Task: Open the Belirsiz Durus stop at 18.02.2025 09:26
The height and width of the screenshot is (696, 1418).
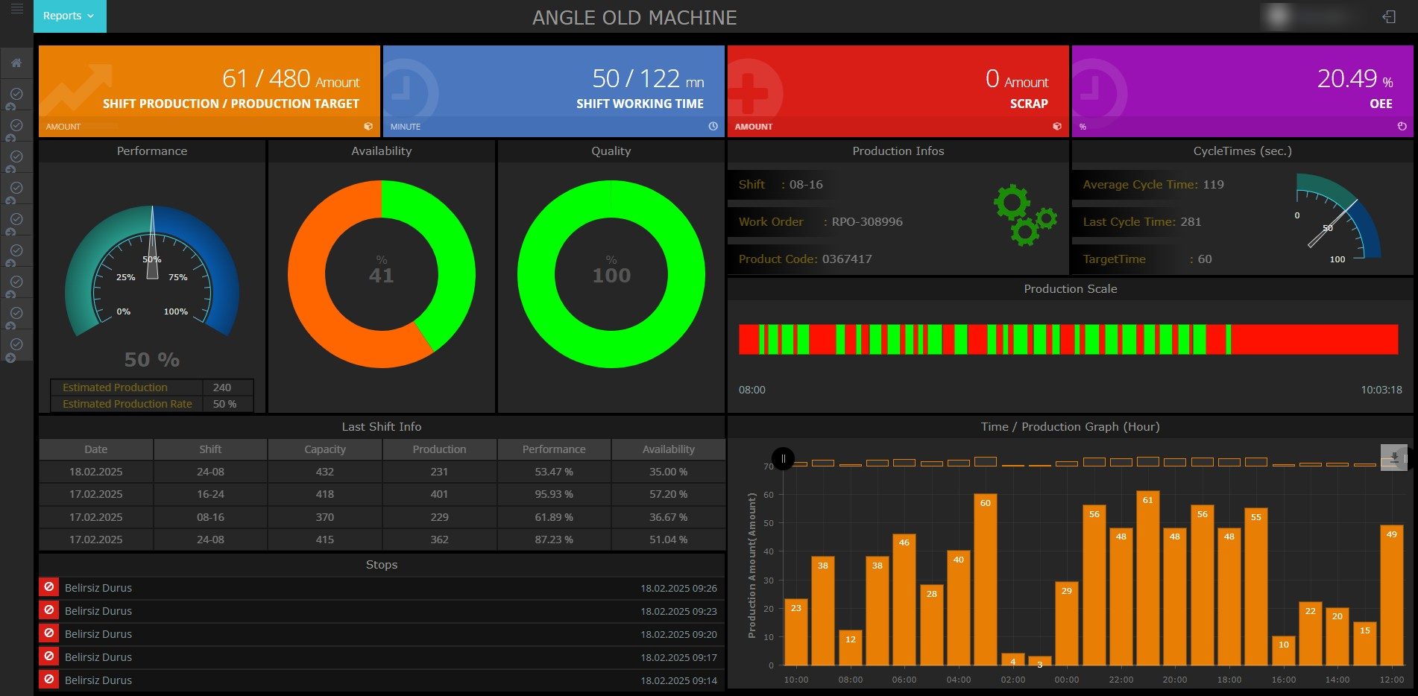Action: [x=382, y=587]
